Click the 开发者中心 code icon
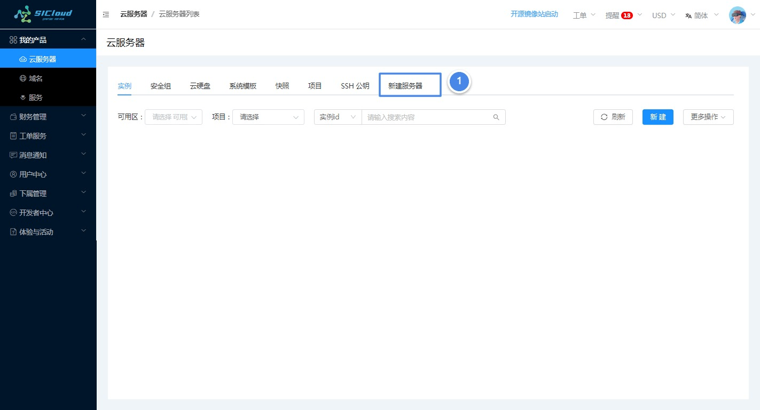Screen dimensions: 760x410 point(13,212)
